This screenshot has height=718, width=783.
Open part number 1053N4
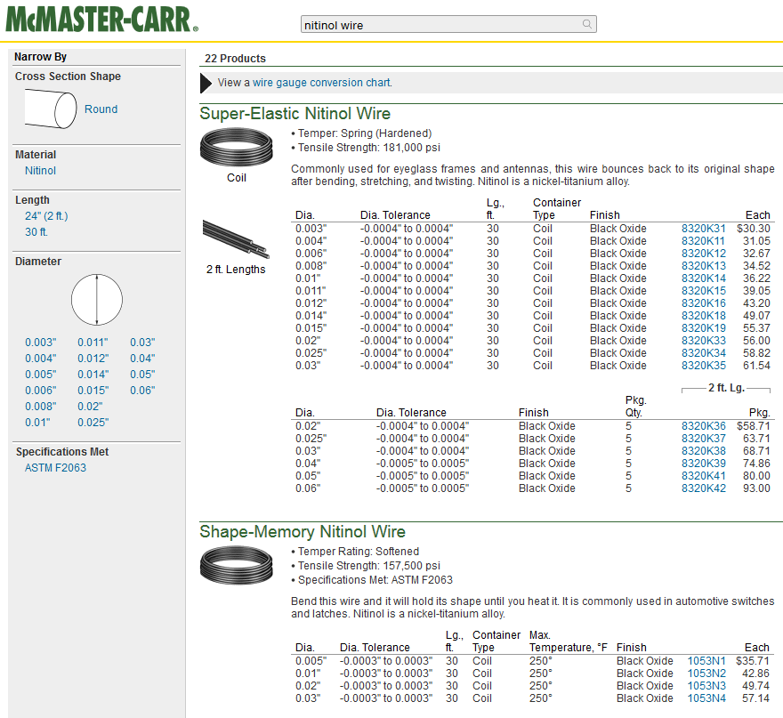[x=706, y=698]
